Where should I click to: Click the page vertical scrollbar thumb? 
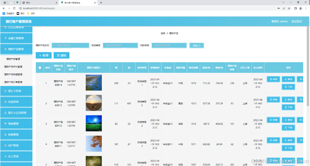(308, 66)
